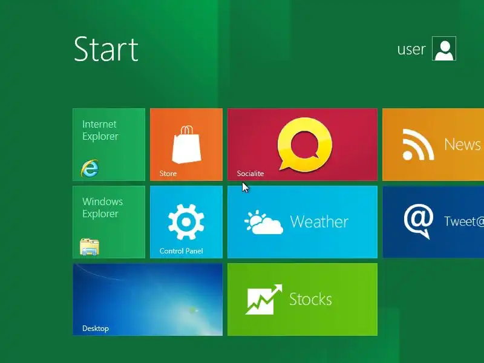Click the 'Windows Explorer' tile label
The image size is (484, 363).
click(x=102, y=208)
